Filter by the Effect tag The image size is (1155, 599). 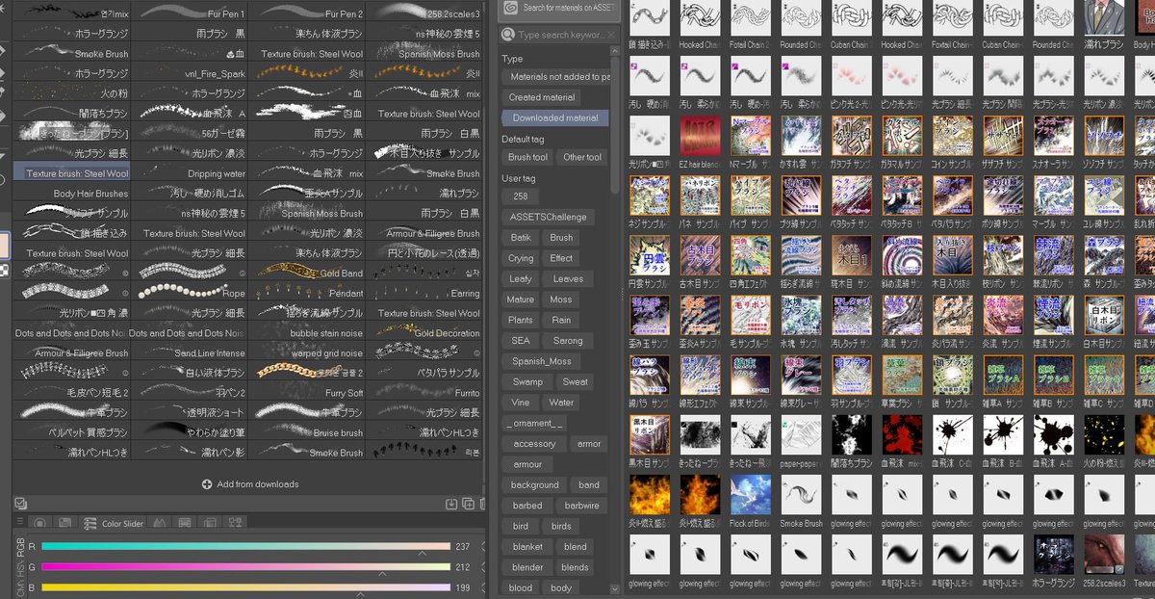[562, 258]
